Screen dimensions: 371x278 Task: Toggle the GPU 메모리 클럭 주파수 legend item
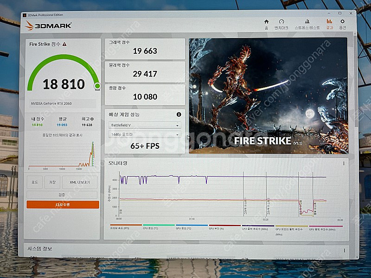292,230
